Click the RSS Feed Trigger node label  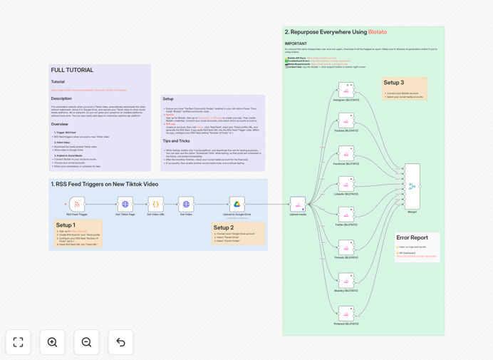click(77, 215)
